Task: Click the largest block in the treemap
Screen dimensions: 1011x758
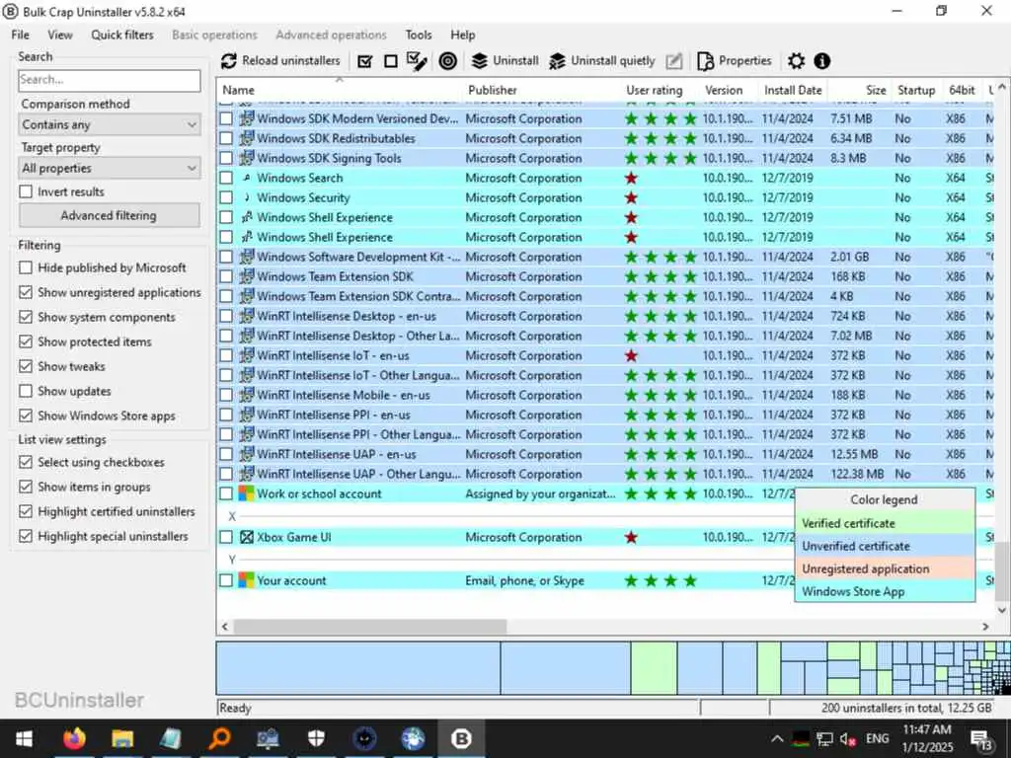Action: coord(358,668)
